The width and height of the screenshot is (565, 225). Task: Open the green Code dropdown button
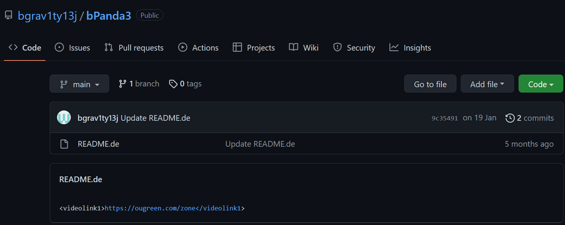540,84
